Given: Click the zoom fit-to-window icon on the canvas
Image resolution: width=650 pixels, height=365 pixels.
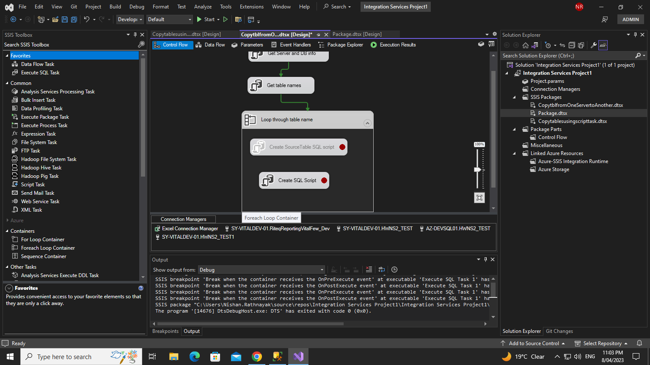Looking at the screenshot, I should 479,198.
